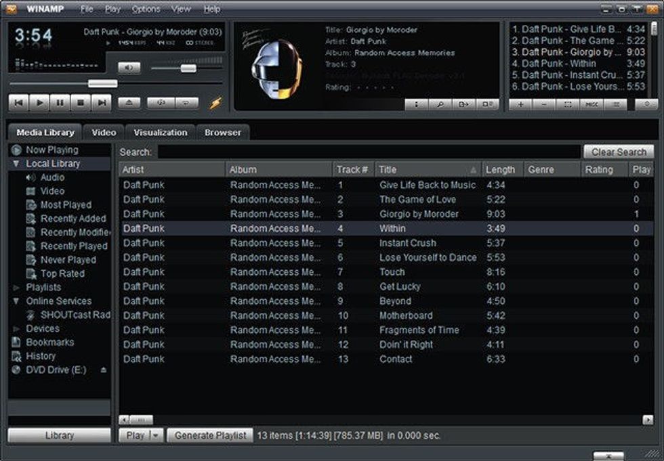This screenshot has width=664, height=461.
Task: Click the Generate Playlist button
Action: pyautogui.click(x=209, y=435)
